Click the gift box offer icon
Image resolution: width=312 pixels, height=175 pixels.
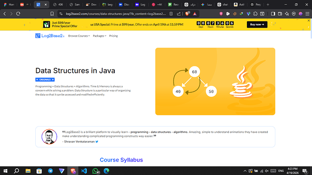point(47,24)
